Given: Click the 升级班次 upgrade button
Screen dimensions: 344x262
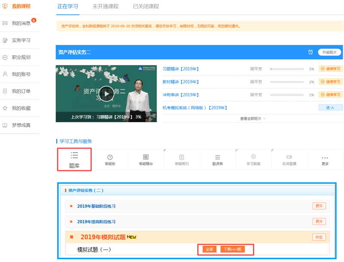Looking at the screenshot, I should pyautogui.click(x=329, y=52).
